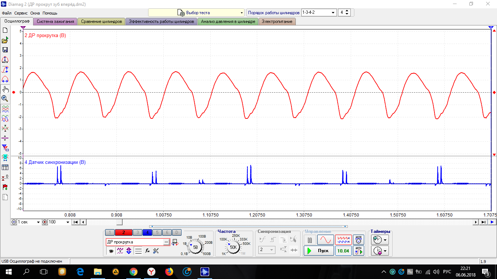Click the zoom value field showing 100
Screen dimensions: 497x279
tap(58, 222)
